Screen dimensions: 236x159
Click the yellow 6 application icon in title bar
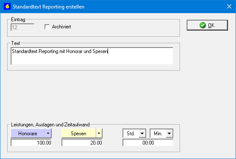[7, 6]
